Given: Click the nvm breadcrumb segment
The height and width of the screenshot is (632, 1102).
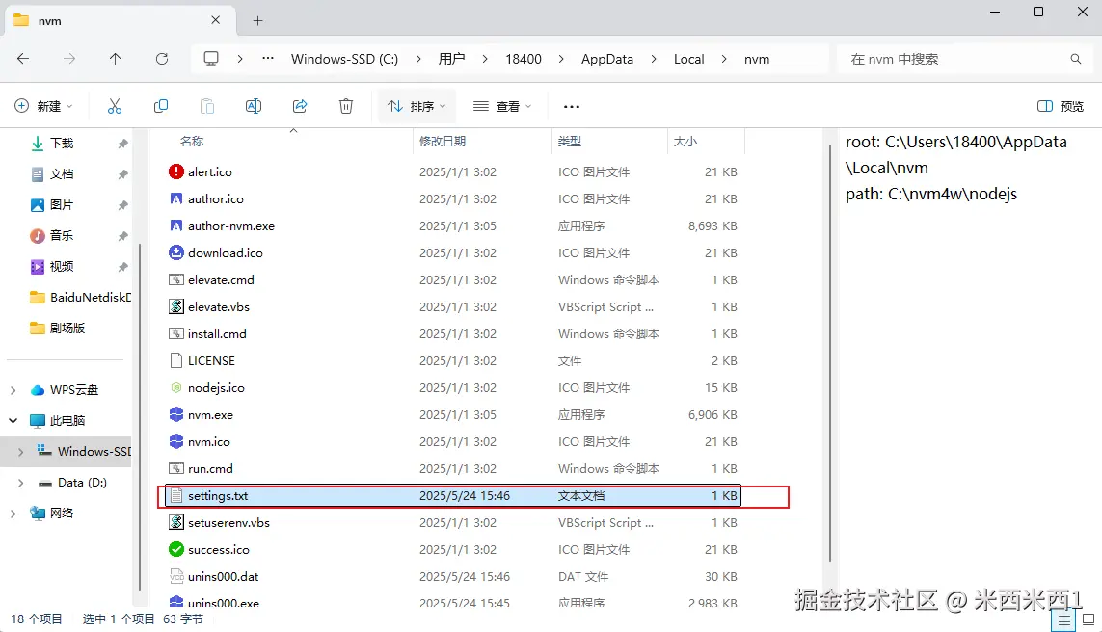Looking at the screenshot, I should (757, 59).
